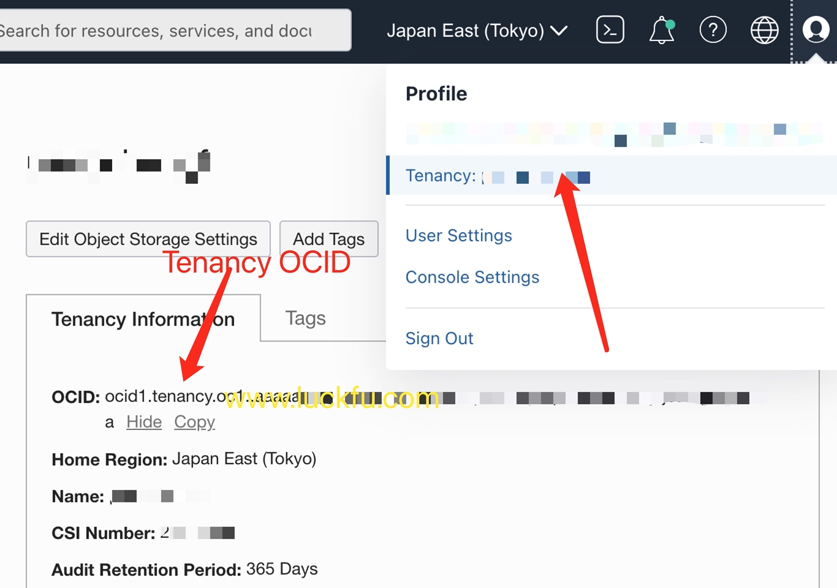Open the Cloud Shell terminal icon
Screen dimensions: 837x588
[610, 30]
